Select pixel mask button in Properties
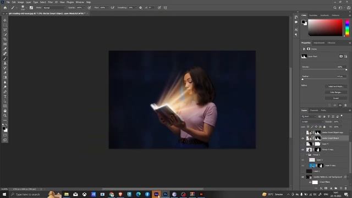 [341, 56]
